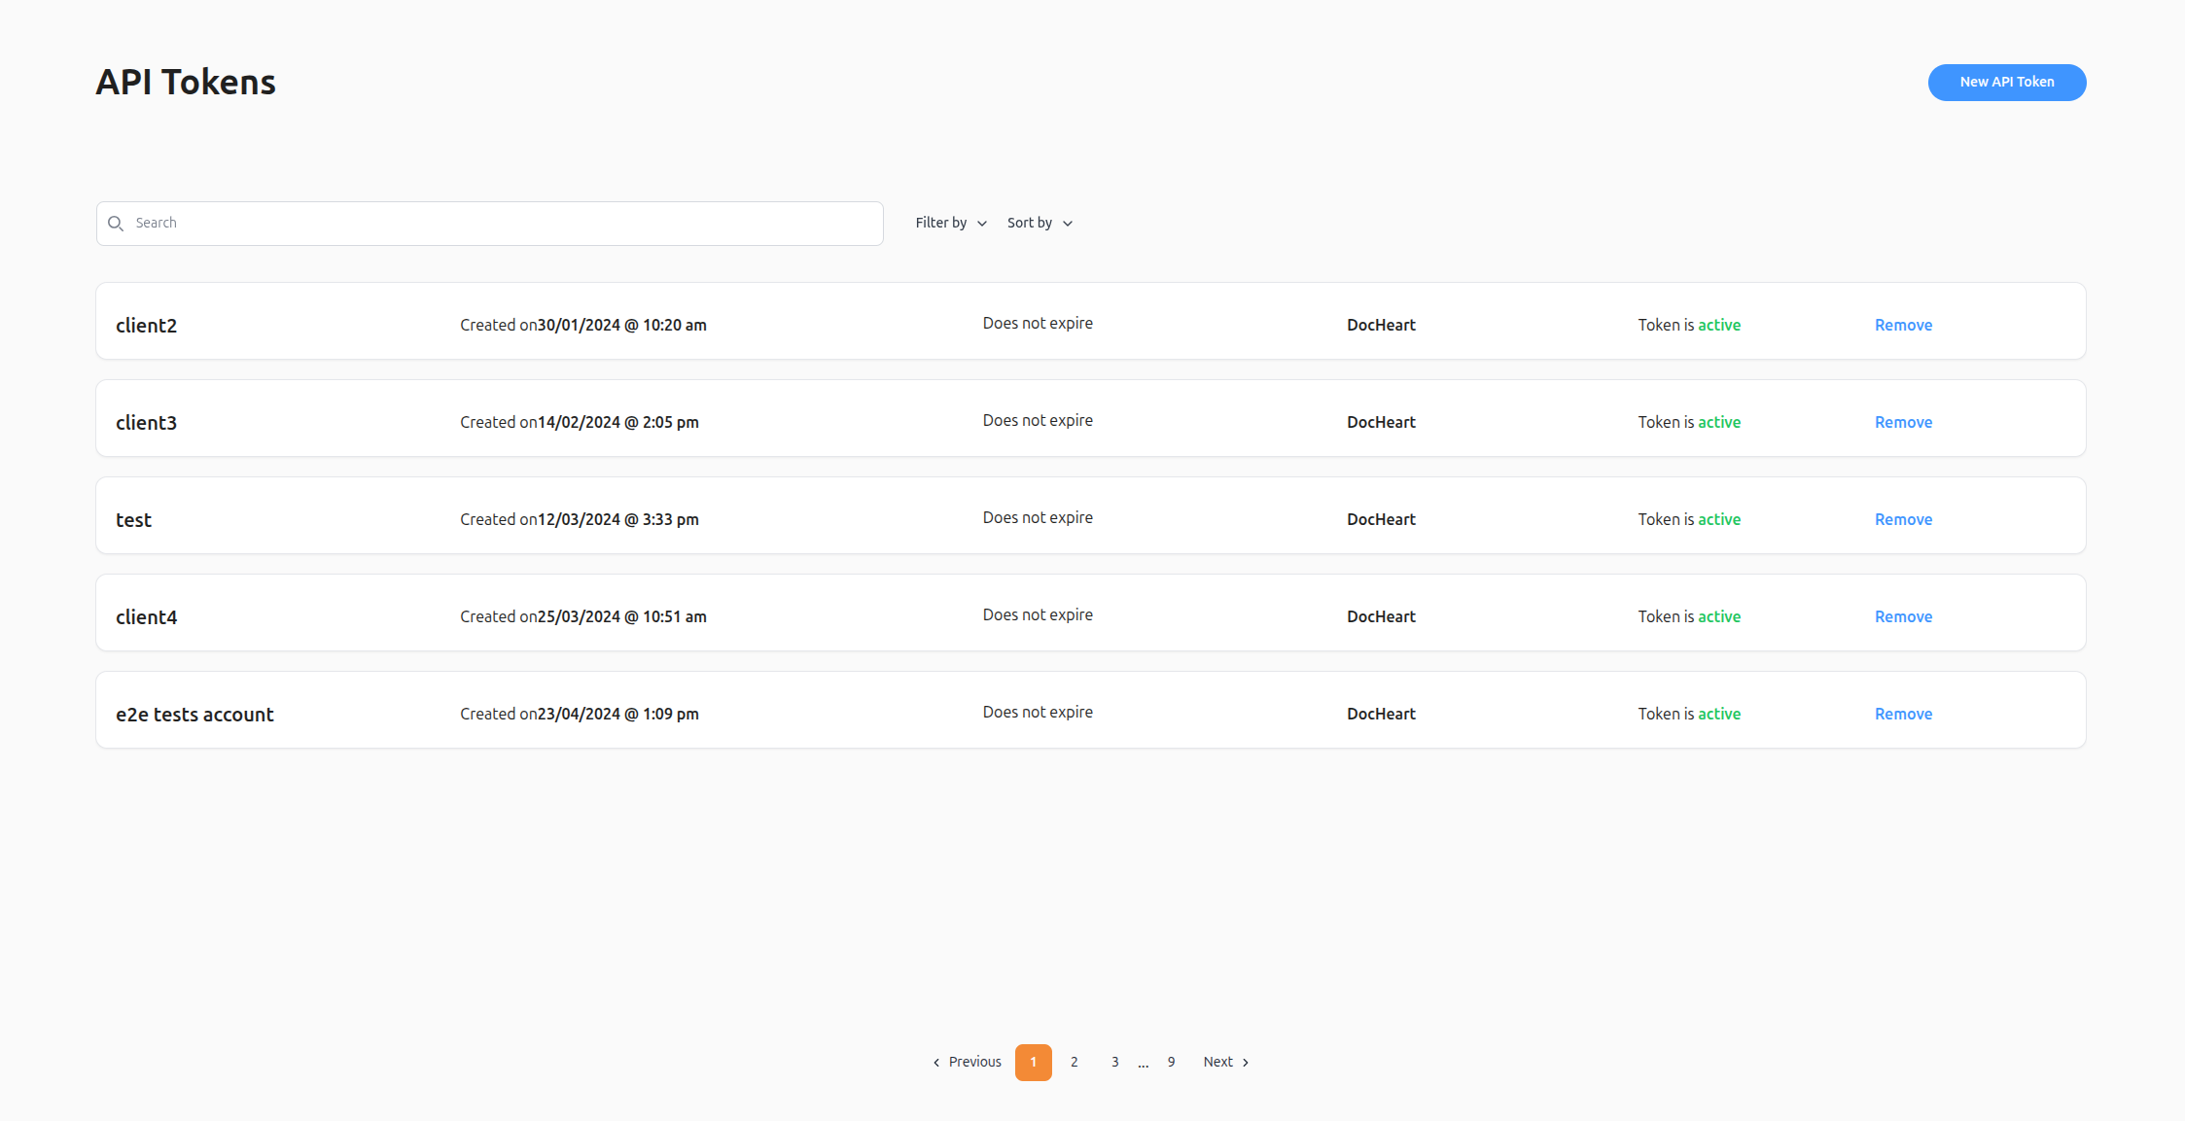The image size is (2185, 1121).
Task: Remove the e2e tests account token
Action: coord(1903,714)
